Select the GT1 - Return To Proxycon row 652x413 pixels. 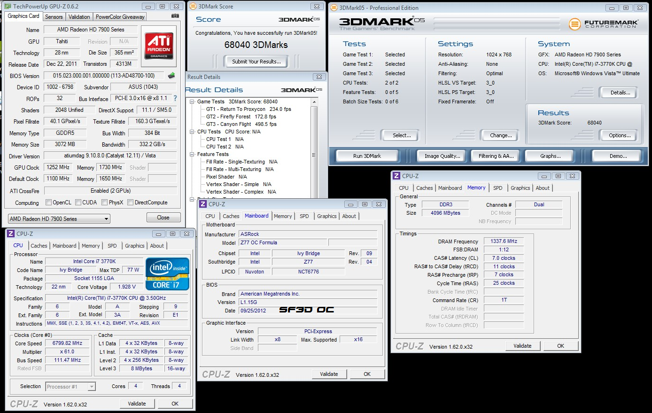pos(248,109)
